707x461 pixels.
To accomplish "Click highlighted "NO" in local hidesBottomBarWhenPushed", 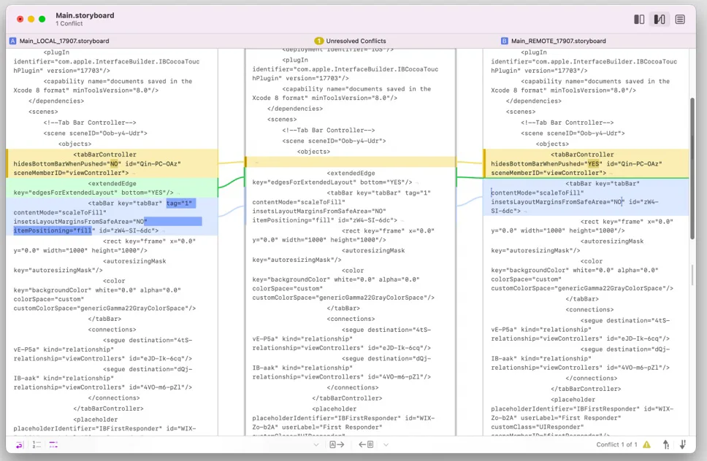I will point(115,164).
